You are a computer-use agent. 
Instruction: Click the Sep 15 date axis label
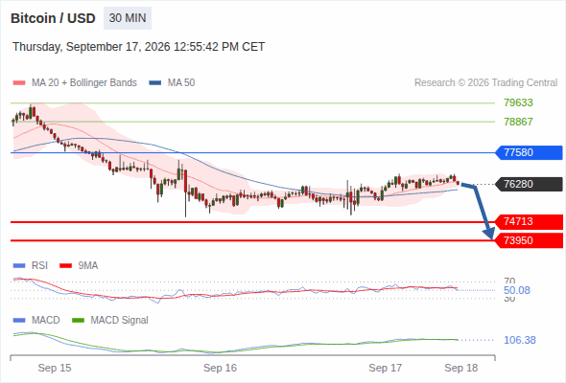click(x=55, y=368)
